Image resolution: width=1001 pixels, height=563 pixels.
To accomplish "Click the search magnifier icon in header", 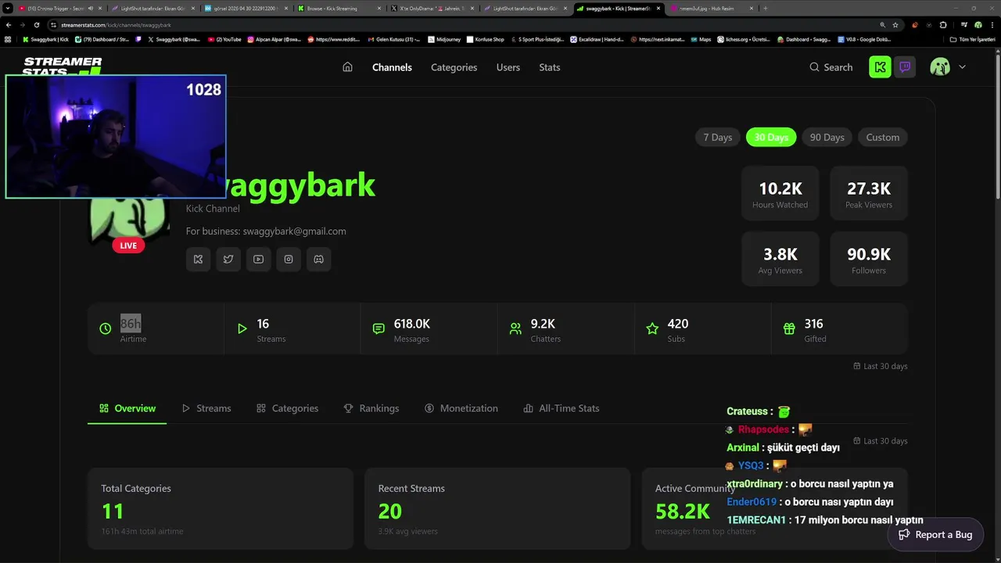I will (x=815, y=67).
